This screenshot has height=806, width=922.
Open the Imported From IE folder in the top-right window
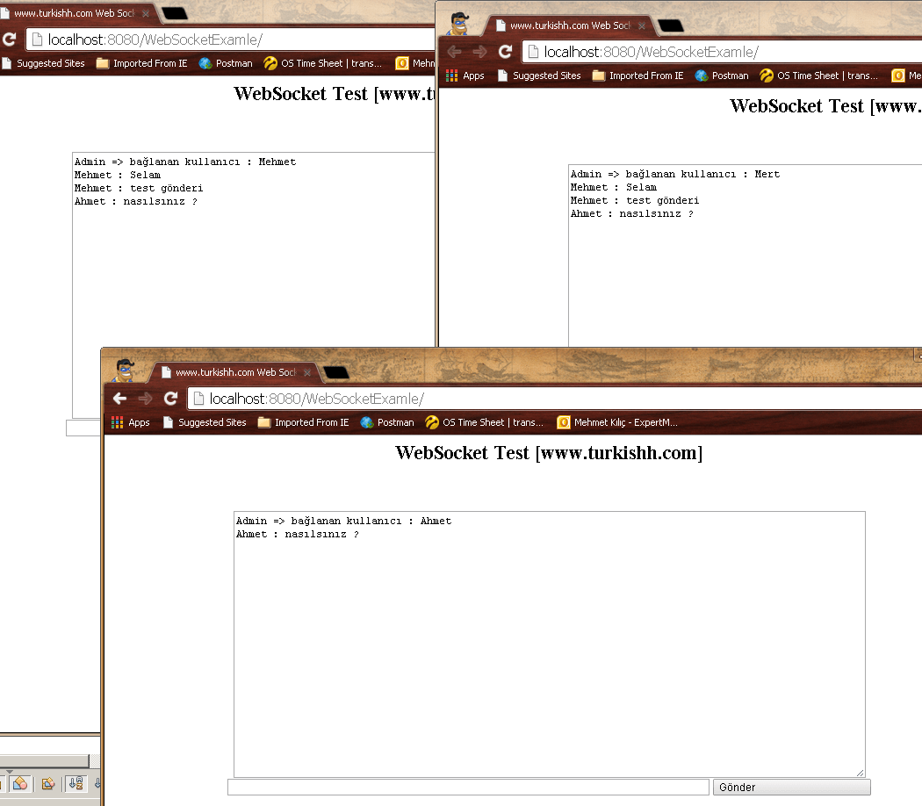point(637,76)
